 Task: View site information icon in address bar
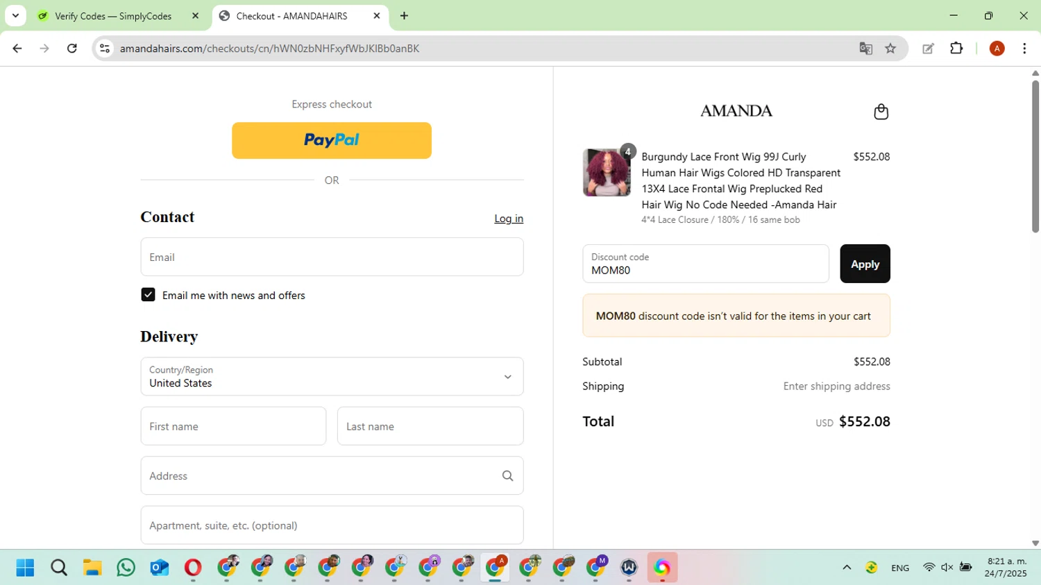[105, 49]
